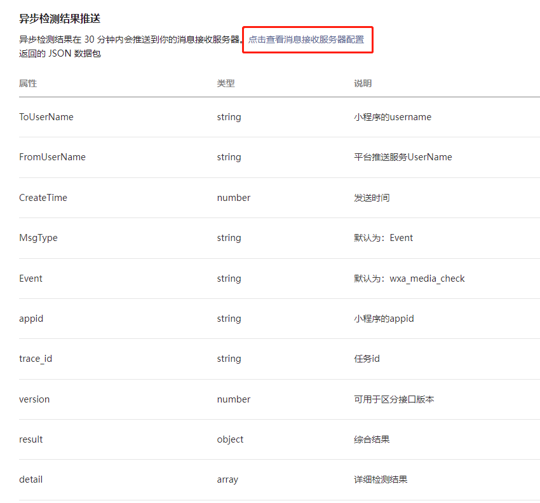Click the number type in CreateTime row
Screen dimensions: 540x503
coord(234,198)
